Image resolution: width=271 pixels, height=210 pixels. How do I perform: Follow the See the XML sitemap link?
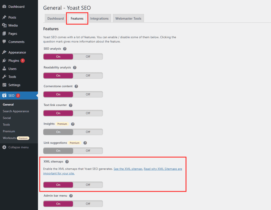[128, 169]
